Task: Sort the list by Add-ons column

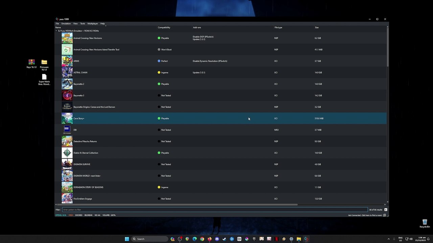Action: (197, 27)
